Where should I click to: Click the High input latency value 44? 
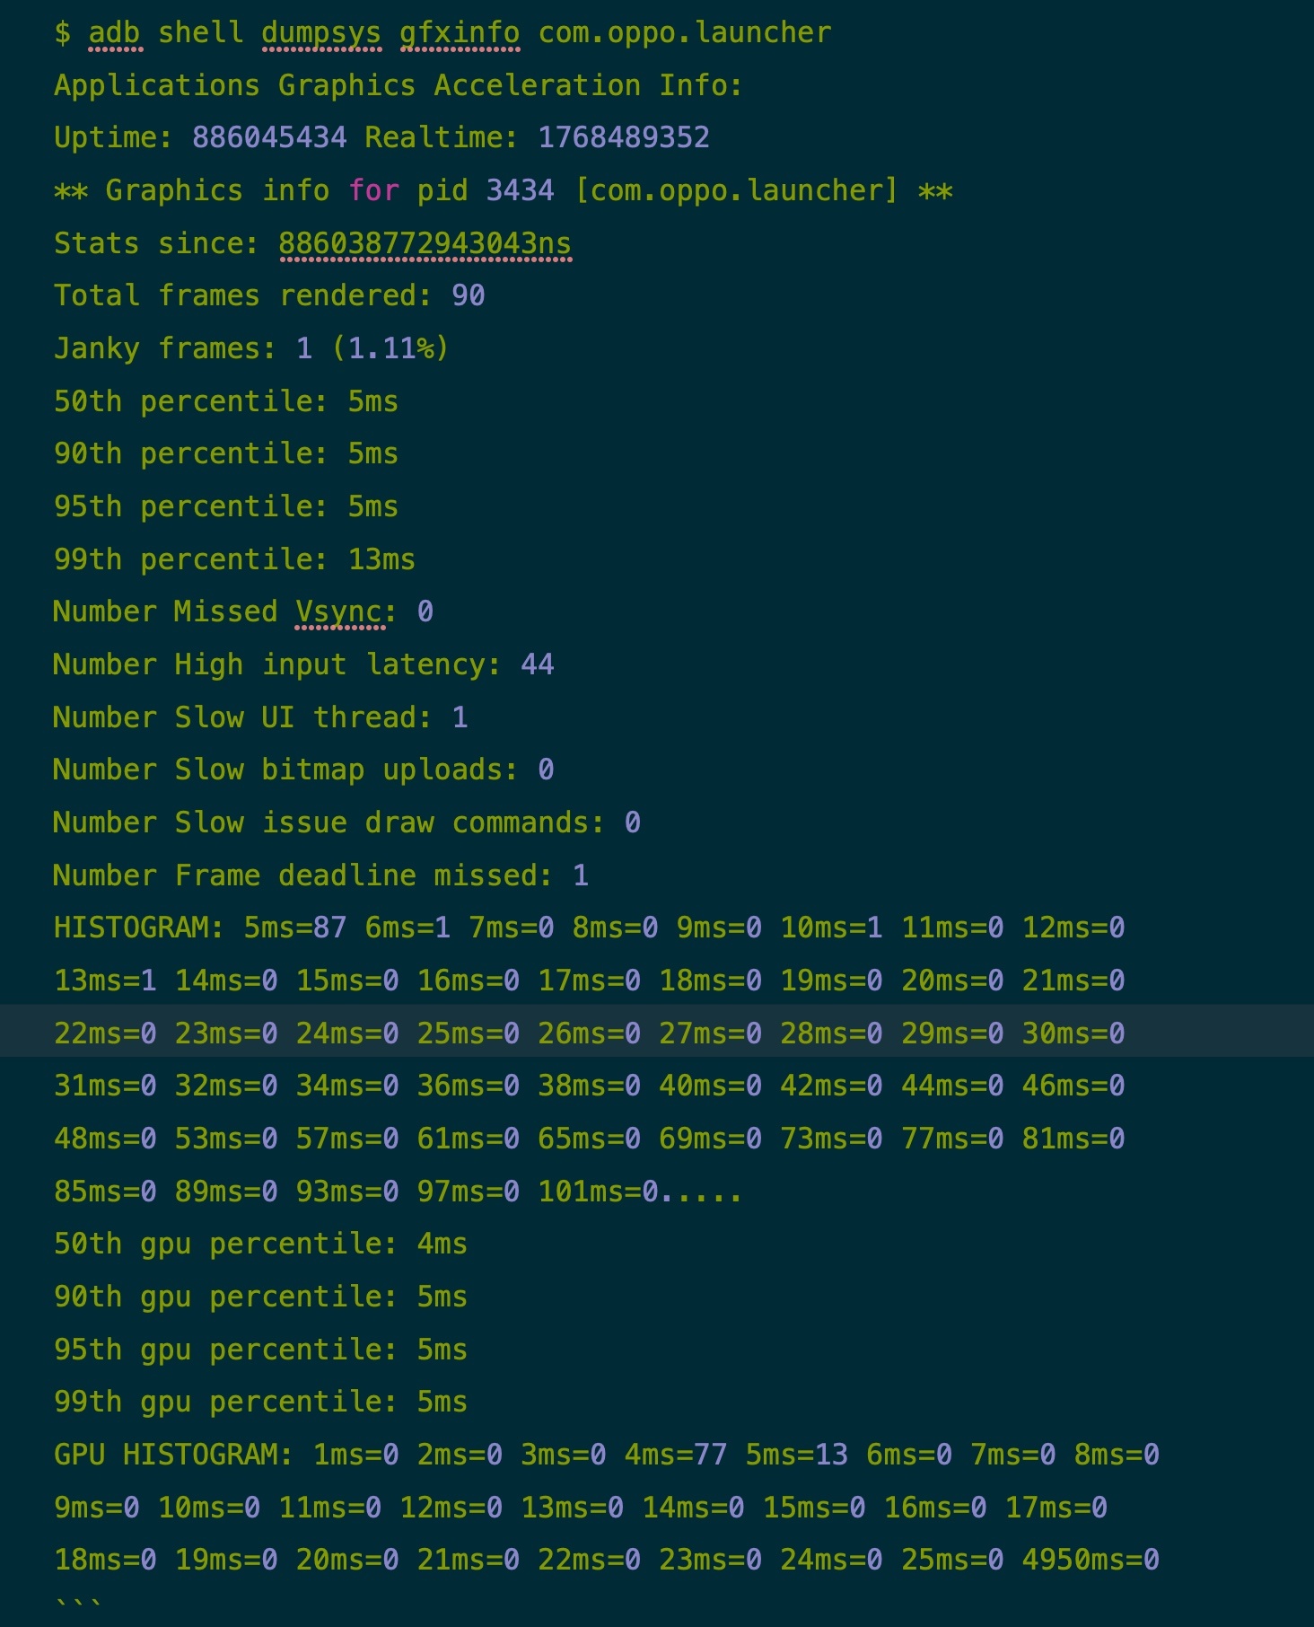click(538, 664)
